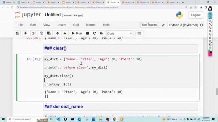The width and height of the screenshot is (218, 122).
Task: Open the Cell menu
Action: pyautogui.click(x=76, y=25)
